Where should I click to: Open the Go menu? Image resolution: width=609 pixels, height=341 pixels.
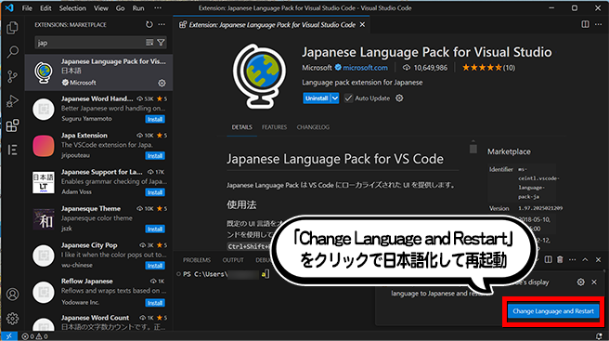120,7
